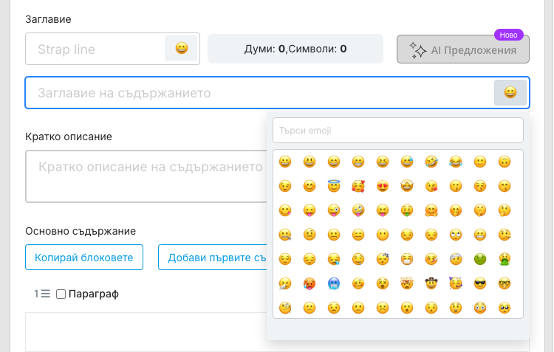Click the empty paragraph editor area
The width and height of the screenshot is (554, 352).
[146, 332]
